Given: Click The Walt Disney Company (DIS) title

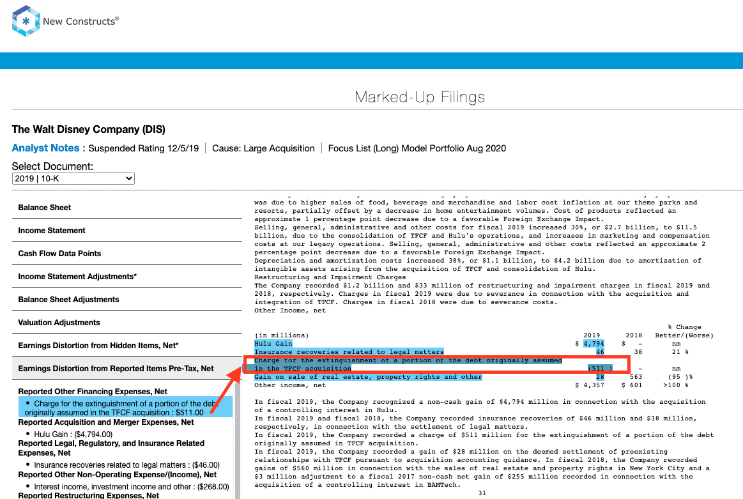Looking at the screenshot, I should (x=89, y=129).
